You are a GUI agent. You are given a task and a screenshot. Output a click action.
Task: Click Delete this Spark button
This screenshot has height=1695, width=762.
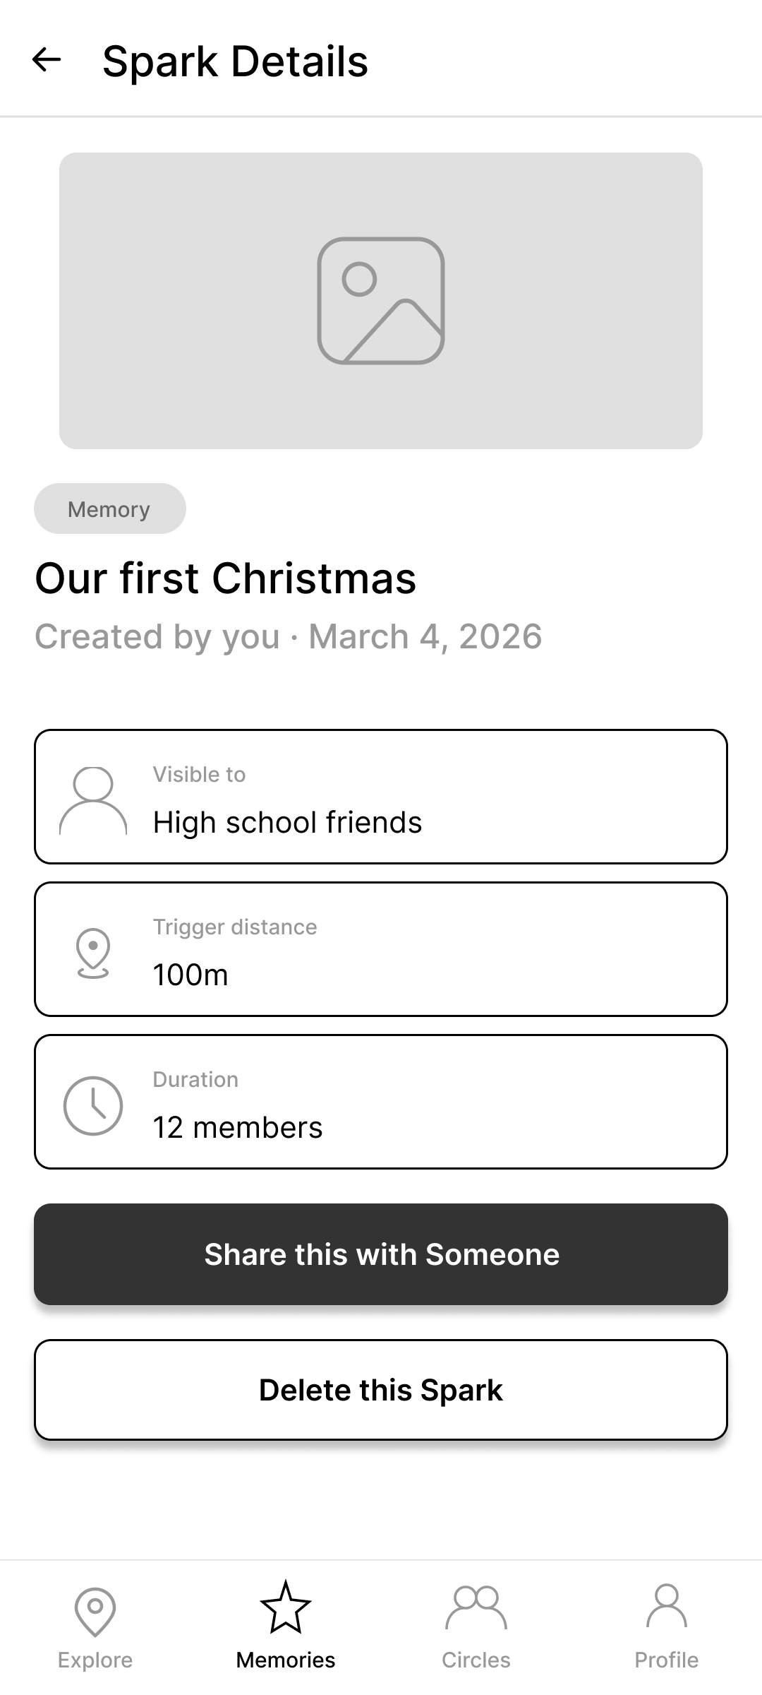click(381, 1390)
